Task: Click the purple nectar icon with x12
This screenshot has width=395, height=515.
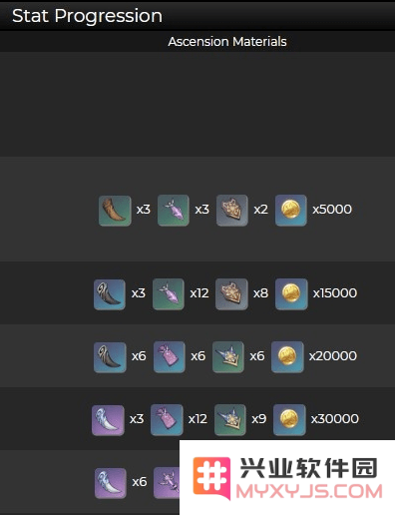Action: [x=169, y=294]
